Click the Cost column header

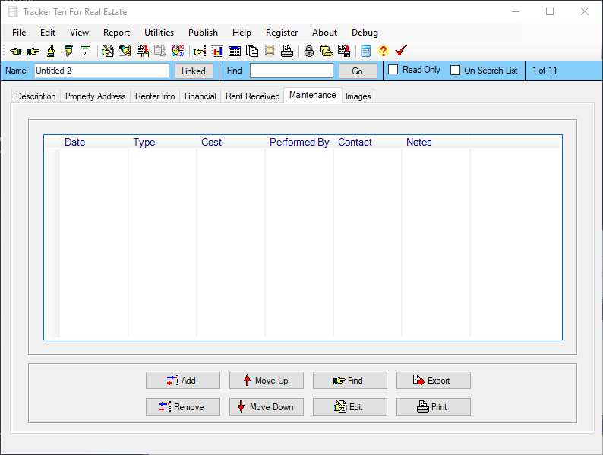pyautogui.click(x=231, y=142)
